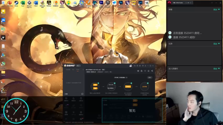This screenshot has width=223, height=125.
Task: Open the Epic Games Launcher icon
Action: (108, 3)
